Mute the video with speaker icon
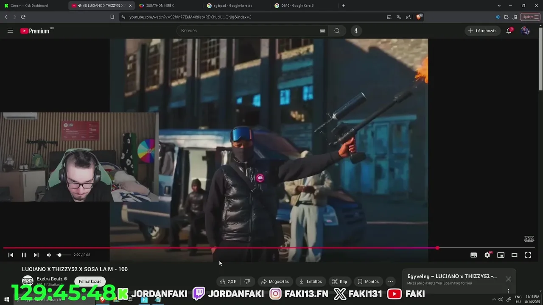 [48, 255]
